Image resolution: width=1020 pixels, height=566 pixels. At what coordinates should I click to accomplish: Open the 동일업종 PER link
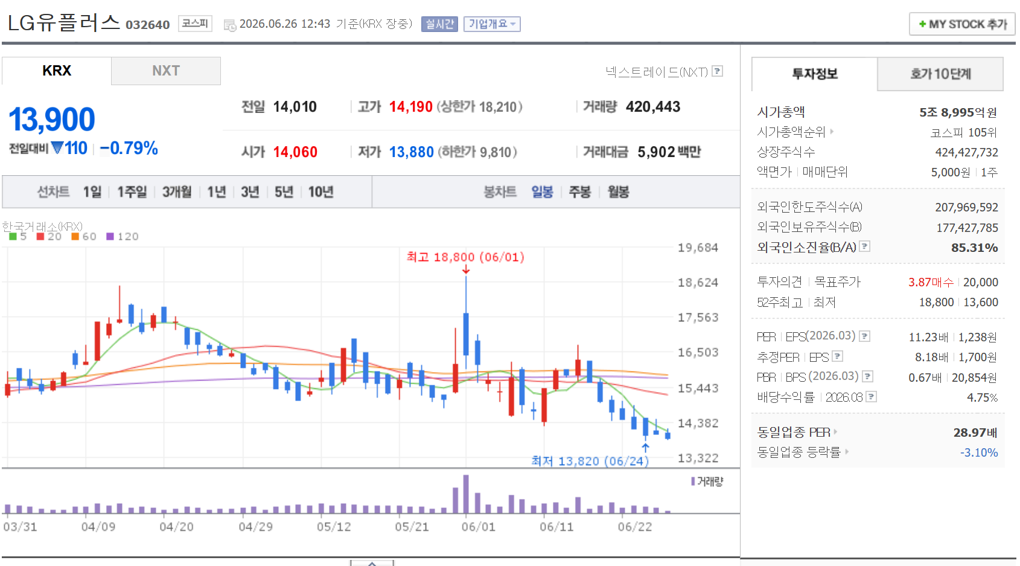coord(794,432)
